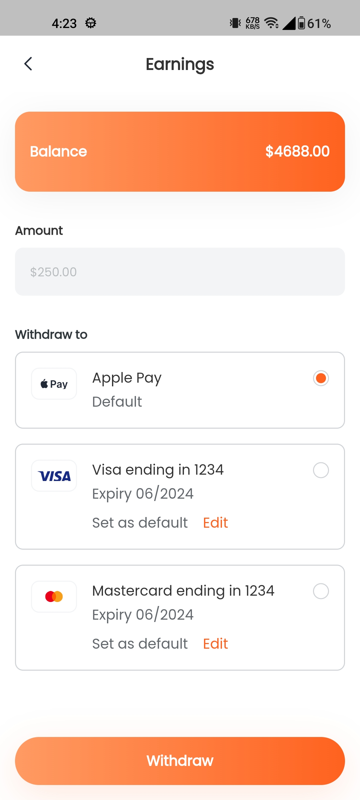The image size is (360, 800).
Task: Tap the vibrate mode status icon
Action: [235, 23]
